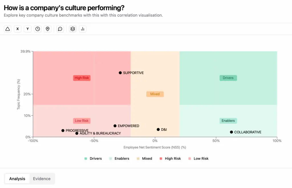
Task: Click the Drivers quadrant label
Action: [228, 78]
